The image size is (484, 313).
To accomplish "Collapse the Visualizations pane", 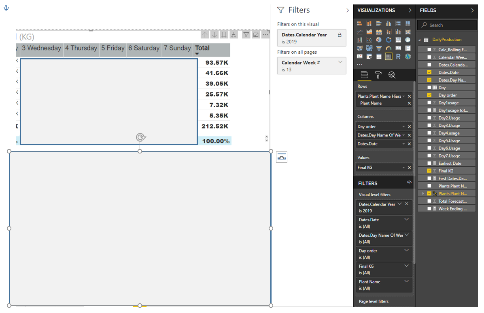I will [410, 11].
